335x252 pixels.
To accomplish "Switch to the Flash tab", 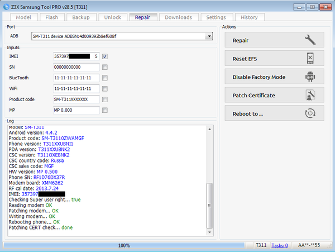I will (52, 17).
